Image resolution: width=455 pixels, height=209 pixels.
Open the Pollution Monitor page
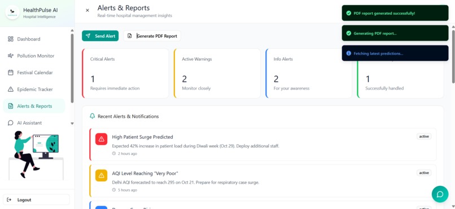click(x=34, y=56)
